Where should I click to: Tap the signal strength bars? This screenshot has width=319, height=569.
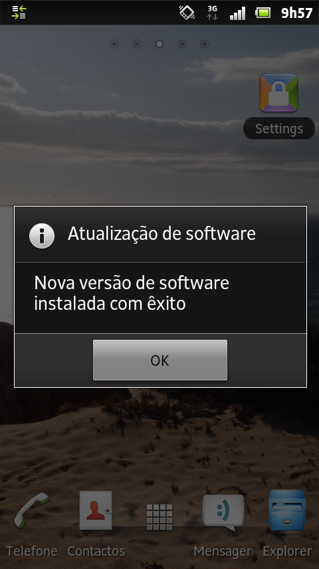[237, 13]
